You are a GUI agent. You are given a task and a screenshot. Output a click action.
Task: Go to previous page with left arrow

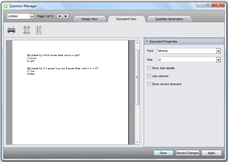point(59,16)
